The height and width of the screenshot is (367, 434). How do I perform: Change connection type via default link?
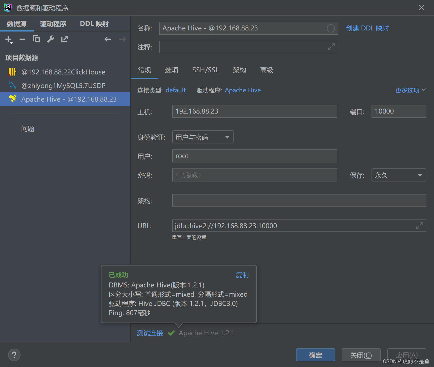click(176, 90)
